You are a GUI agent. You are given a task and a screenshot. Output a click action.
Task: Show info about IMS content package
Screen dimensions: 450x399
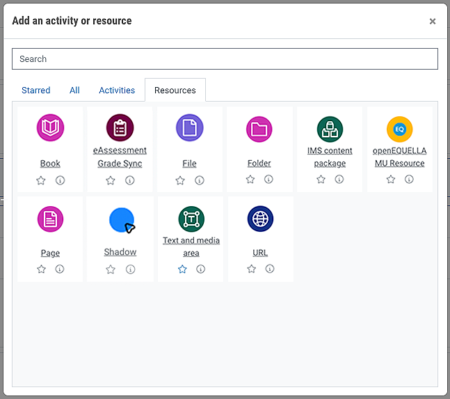pyautogui.click(x=339, y=180)
